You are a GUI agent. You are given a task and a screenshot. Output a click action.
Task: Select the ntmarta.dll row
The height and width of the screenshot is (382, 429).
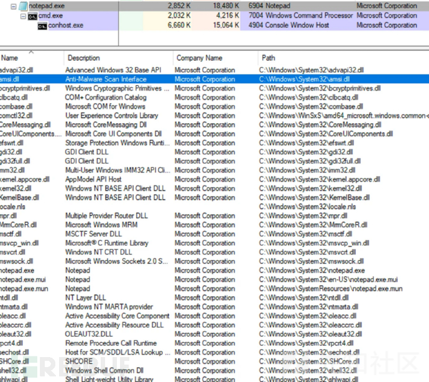click(214, 307)
